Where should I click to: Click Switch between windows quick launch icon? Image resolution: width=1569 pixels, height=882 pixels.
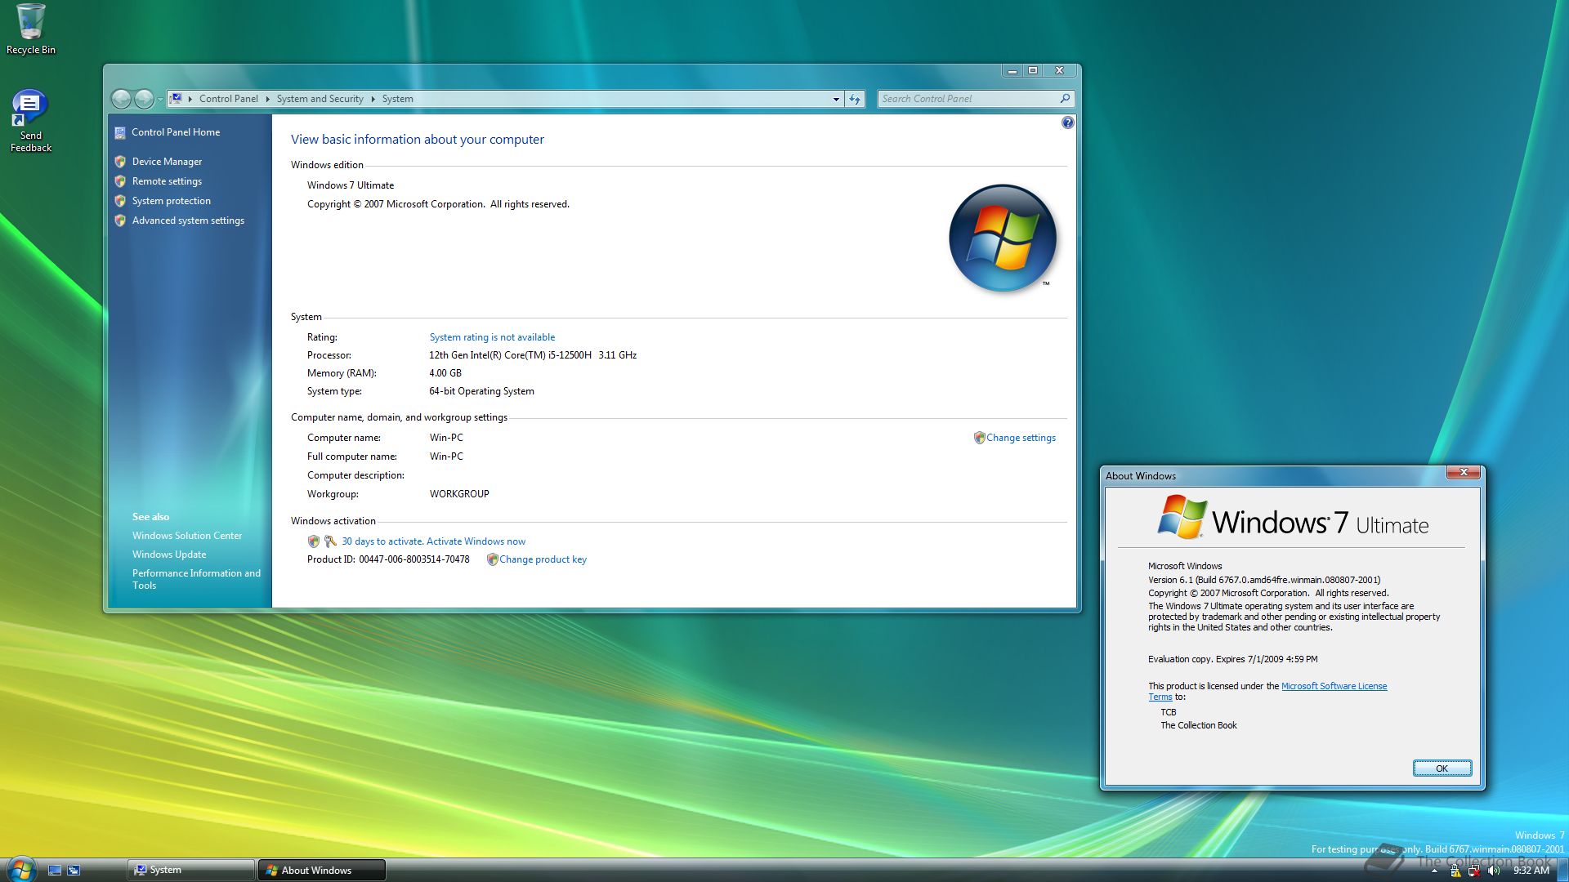(x=74, y=871)
